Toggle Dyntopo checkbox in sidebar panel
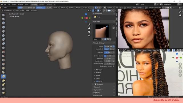183x103 pixels. [96, 84]
